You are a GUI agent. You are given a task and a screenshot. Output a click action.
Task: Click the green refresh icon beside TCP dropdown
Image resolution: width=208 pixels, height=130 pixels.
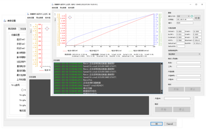tap(192, 16)
